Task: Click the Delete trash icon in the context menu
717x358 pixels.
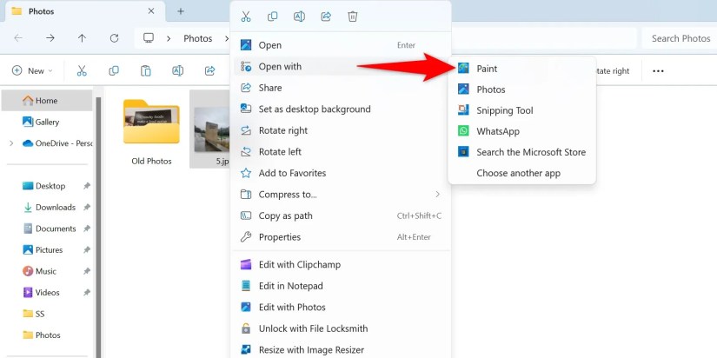Action: pos(353,17)
